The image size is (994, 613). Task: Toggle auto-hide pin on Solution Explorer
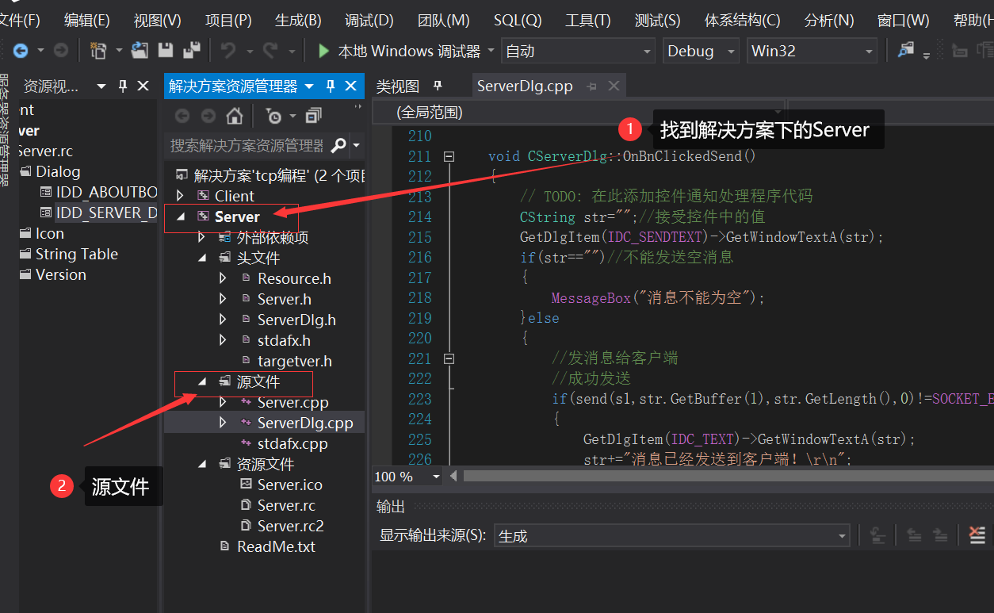tap(331, 86)
